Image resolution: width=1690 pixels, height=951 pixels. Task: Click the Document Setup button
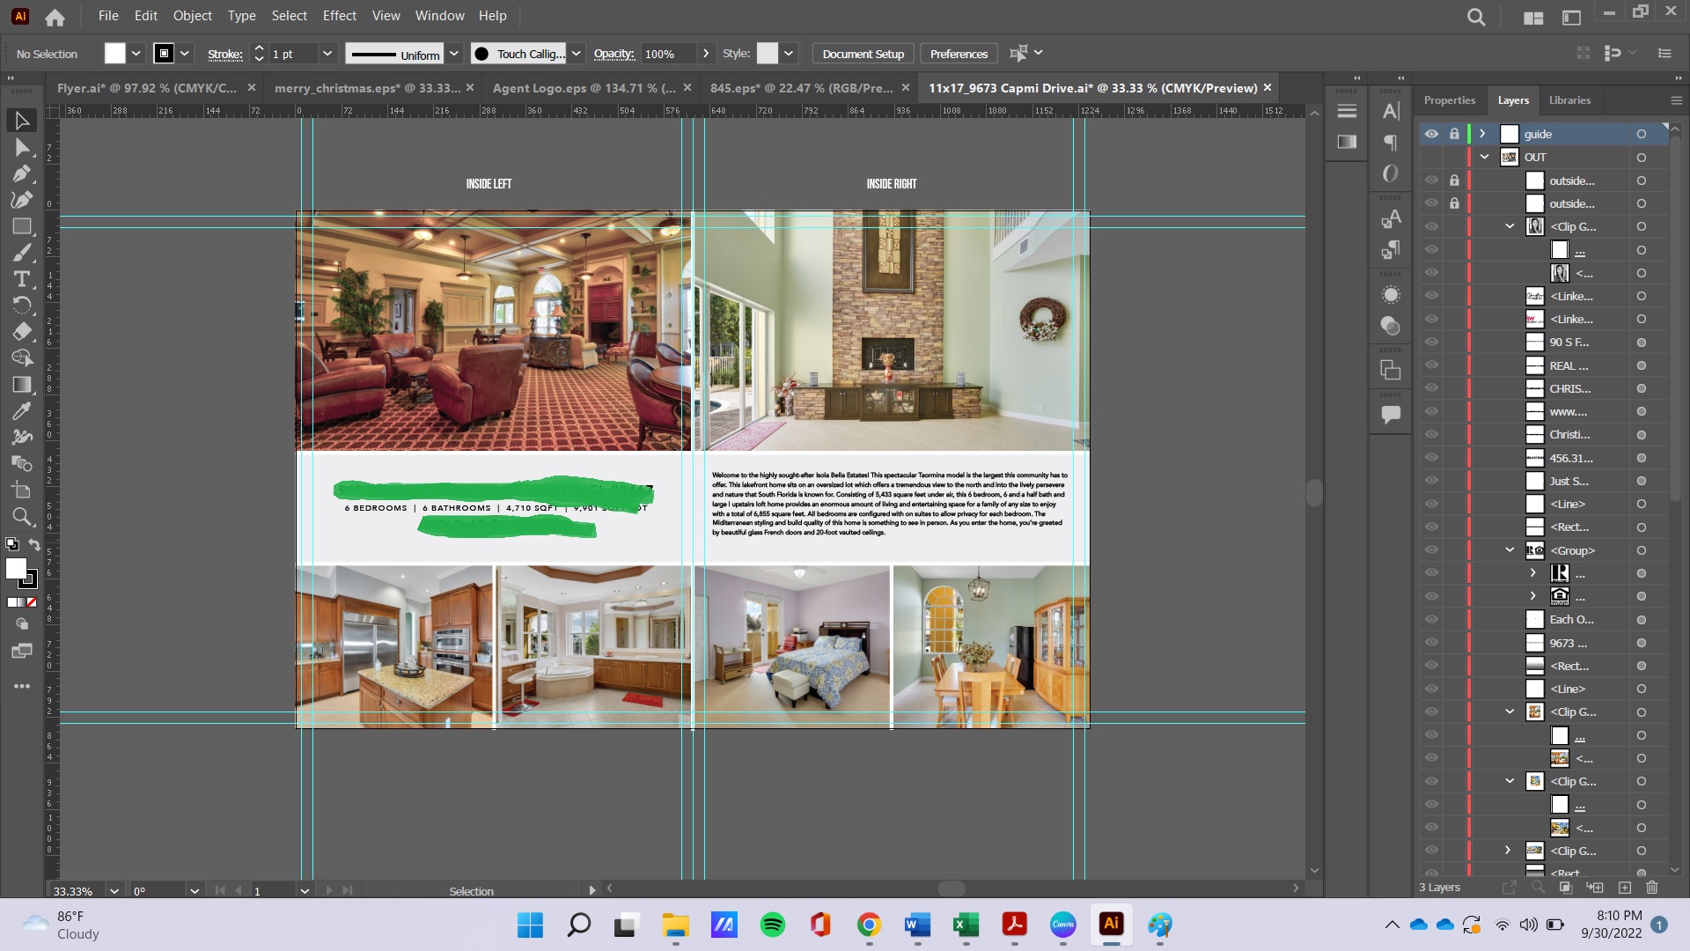pyautogui.click(x=863, y=54)
